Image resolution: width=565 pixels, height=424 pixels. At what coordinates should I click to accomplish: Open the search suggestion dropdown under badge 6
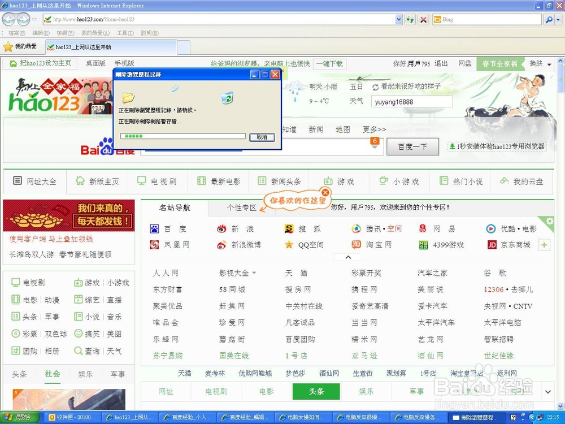pos(375,147)
